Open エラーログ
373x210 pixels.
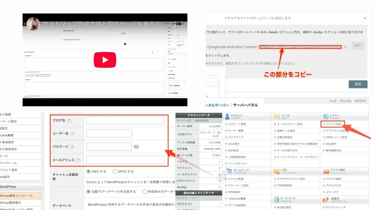(332, 192)
